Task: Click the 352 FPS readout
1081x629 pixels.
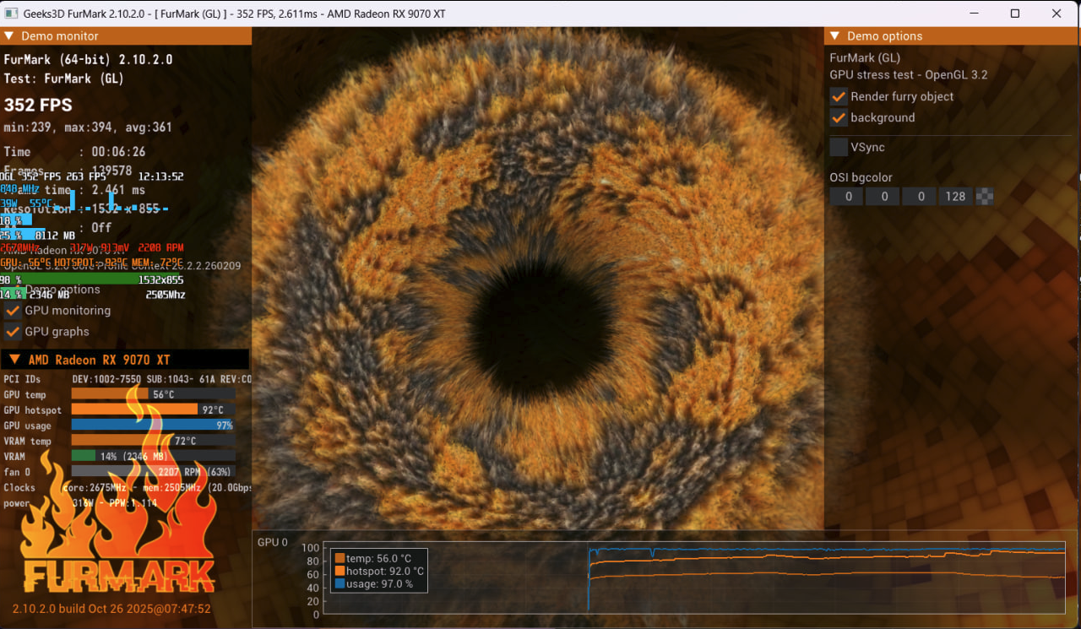Action: pos(38,106)
